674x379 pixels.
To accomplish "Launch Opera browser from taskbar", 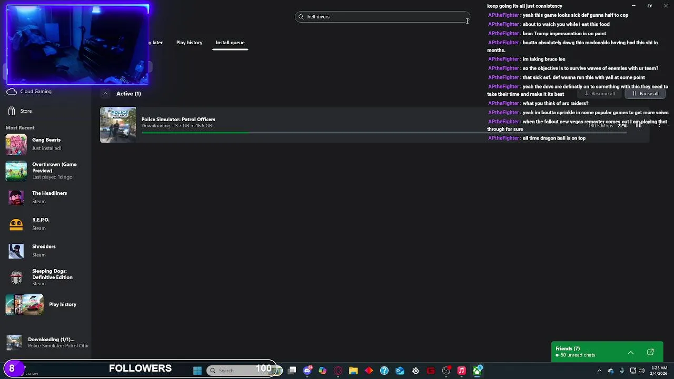I will 338,371.
